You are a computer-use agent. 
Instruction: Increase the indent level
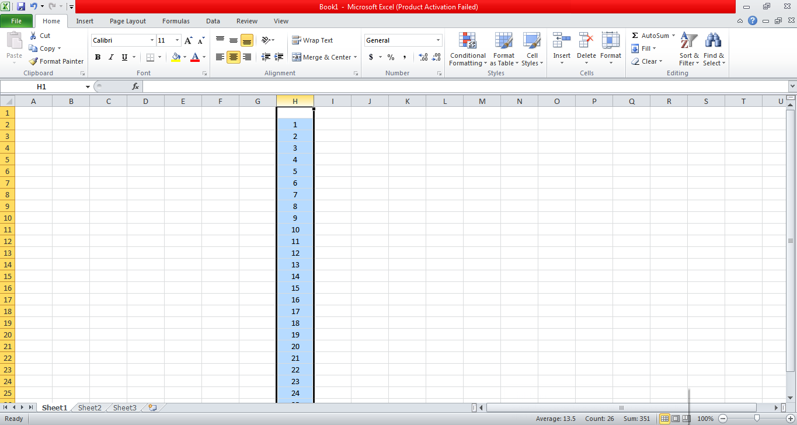279,57
